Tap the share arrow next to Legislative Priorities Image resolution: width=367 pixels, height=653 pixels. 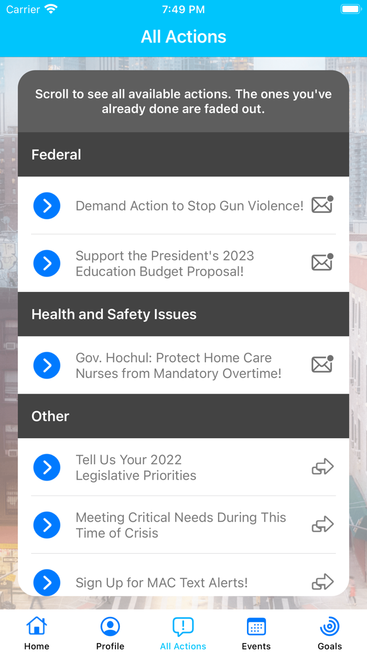tap(324, 467)
